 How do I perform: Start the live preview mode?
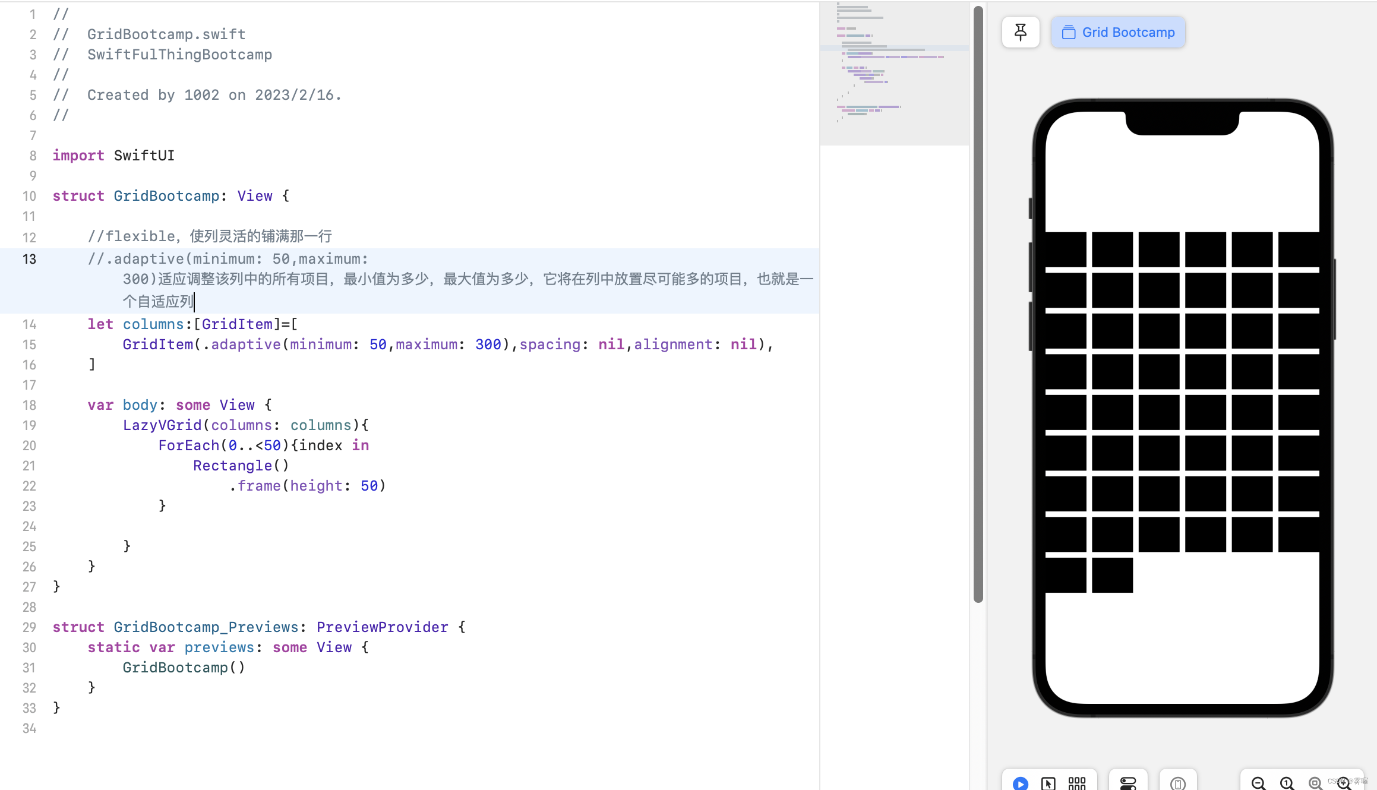click(1020, 783)
